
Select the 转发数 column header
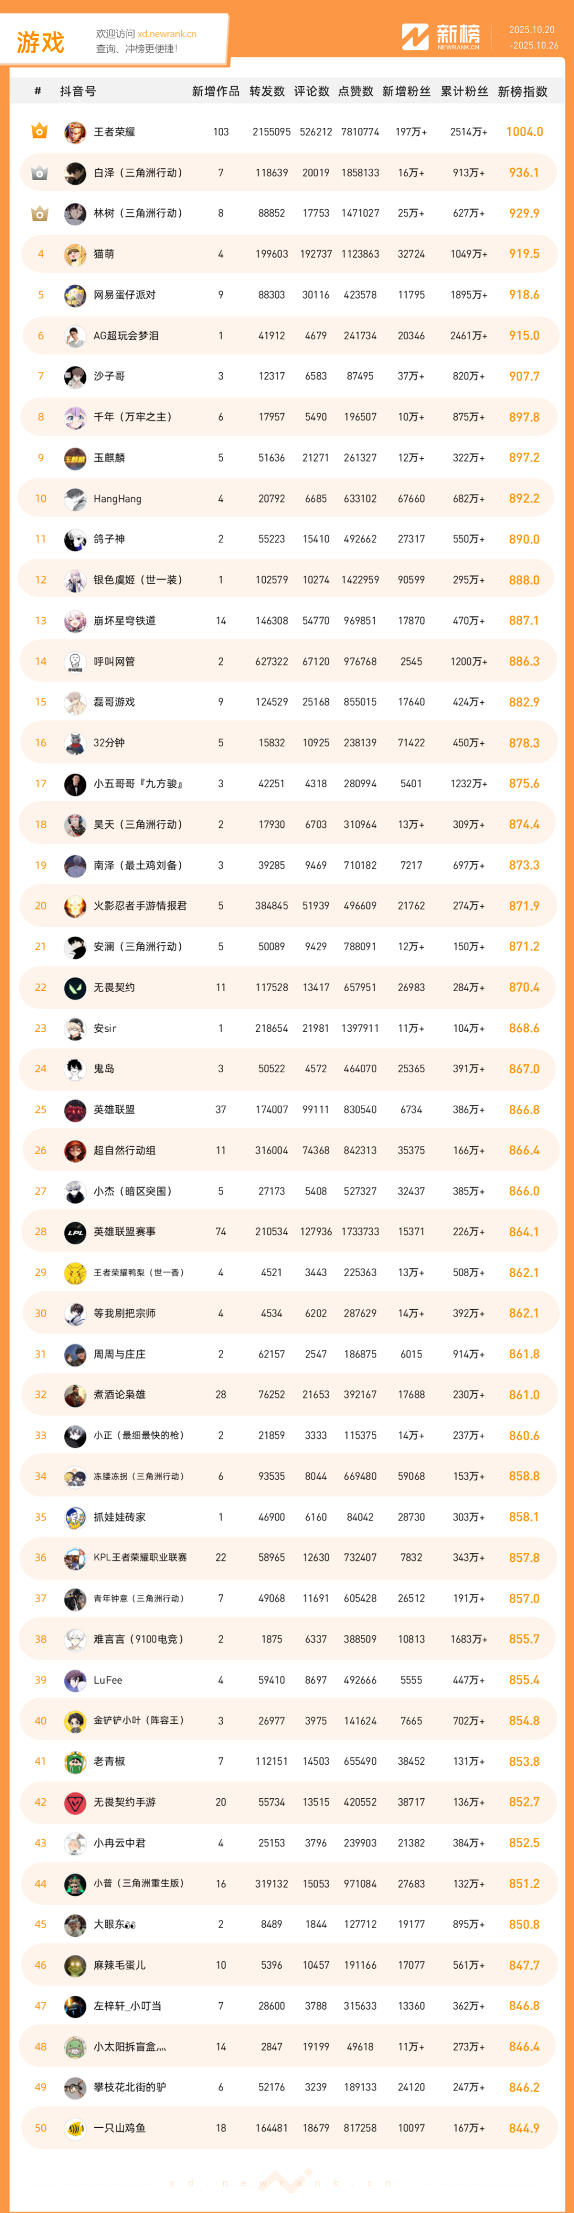click(x=267, y=92)
